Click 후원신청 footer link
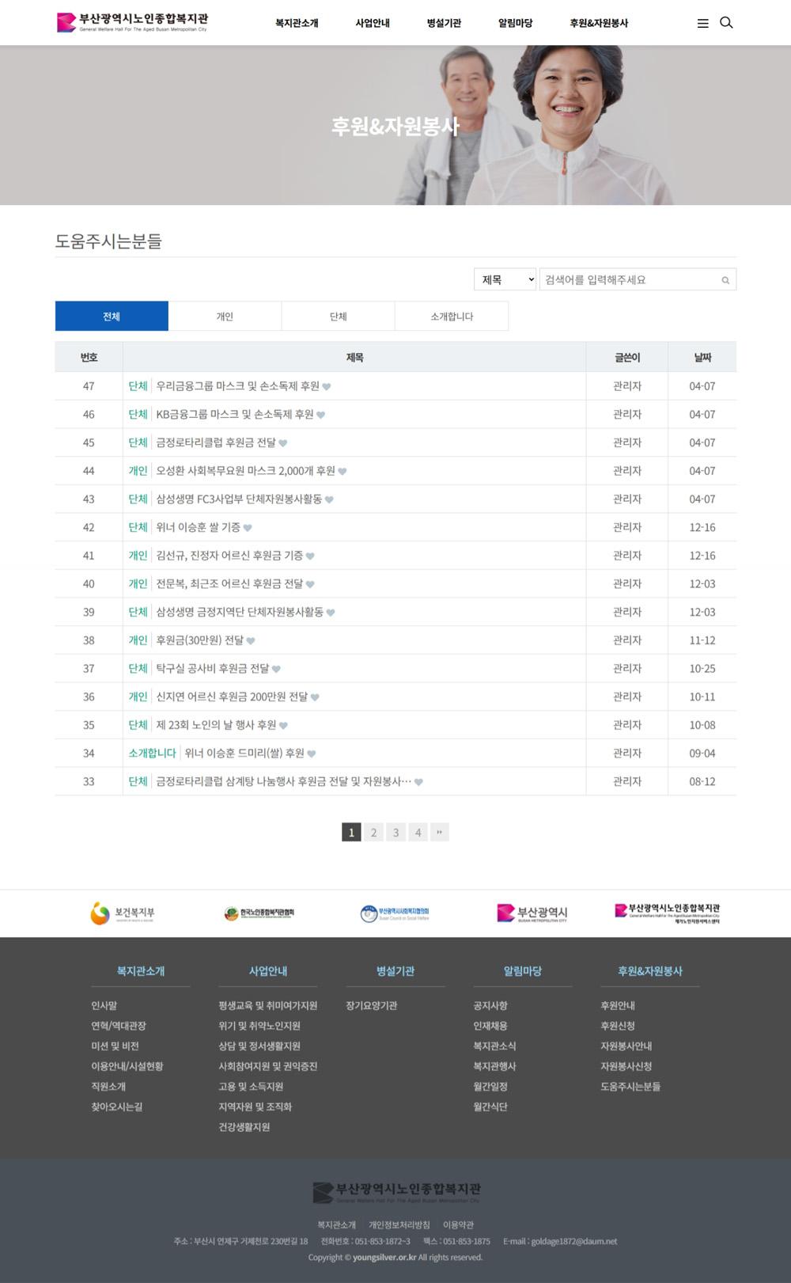Screen dimensions: 791x1283 tap(618, 1026)
